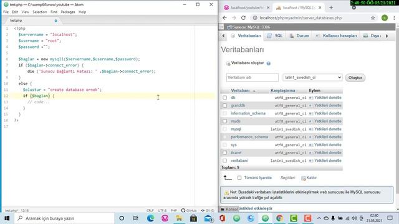The image size is (399, 224).
Task: Tick the checkbox for ticaret
Action: [x=224, y=152]
